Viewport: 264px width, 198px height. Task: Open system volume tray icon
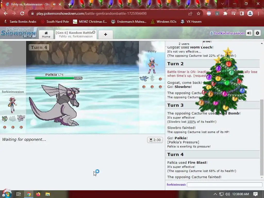point(227,194)
